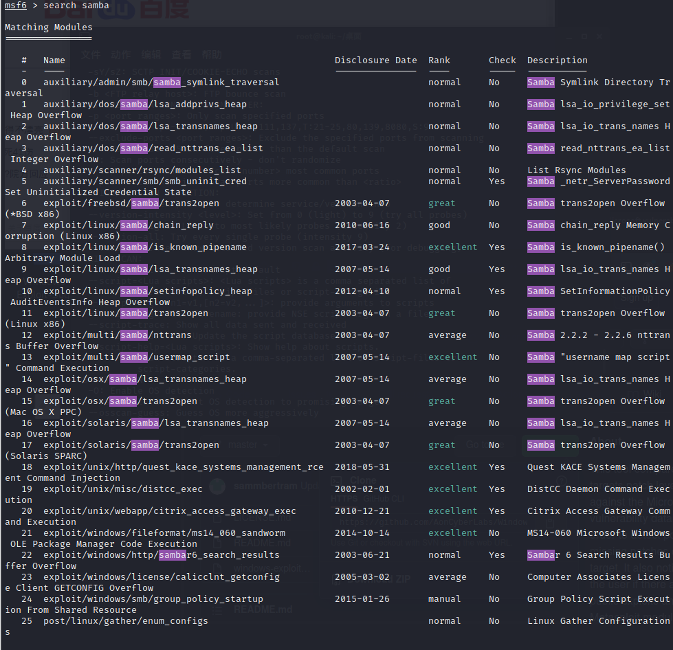The image size is (673, 650).
Task: Select description 'Group Policy Script Execut'
Action: coord(598,599)
